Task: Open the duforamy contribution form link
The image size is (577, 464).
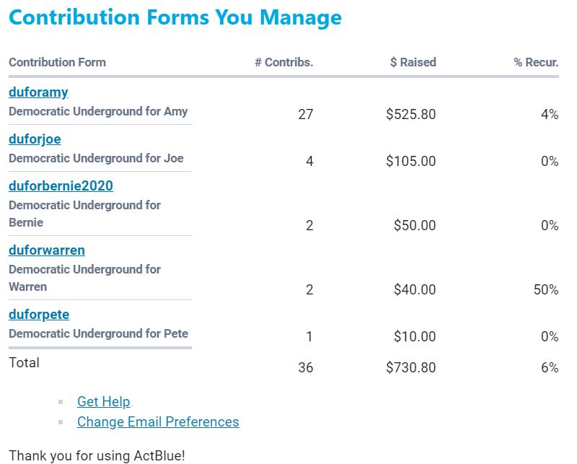Action: pyautogui.click(x=38, y=92)
